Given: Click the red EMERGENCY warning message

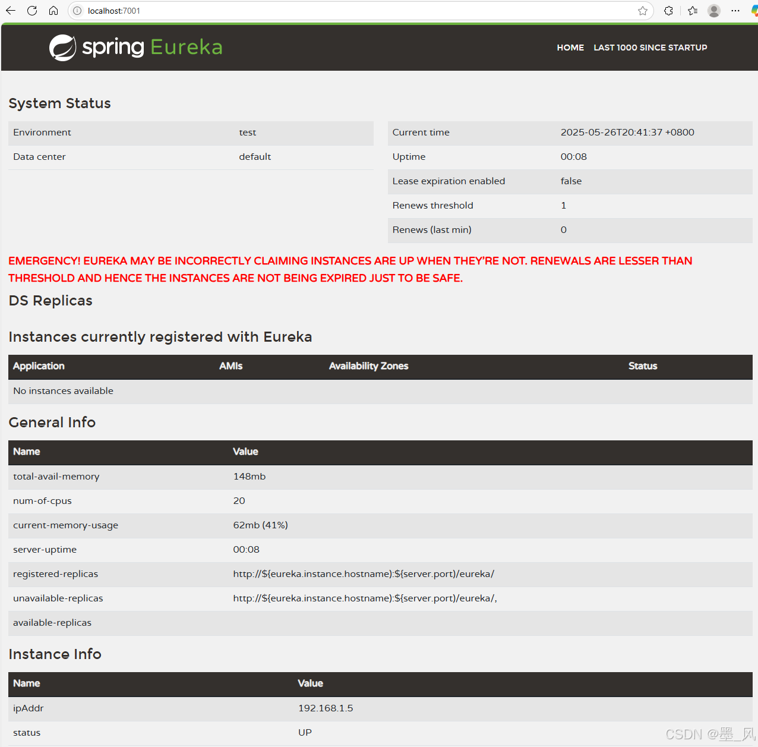Looking at the screenshot, I should (350, 269).
